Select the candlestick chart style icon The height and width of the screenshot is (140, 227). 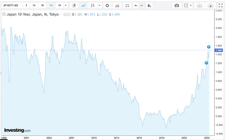point(74,6)
